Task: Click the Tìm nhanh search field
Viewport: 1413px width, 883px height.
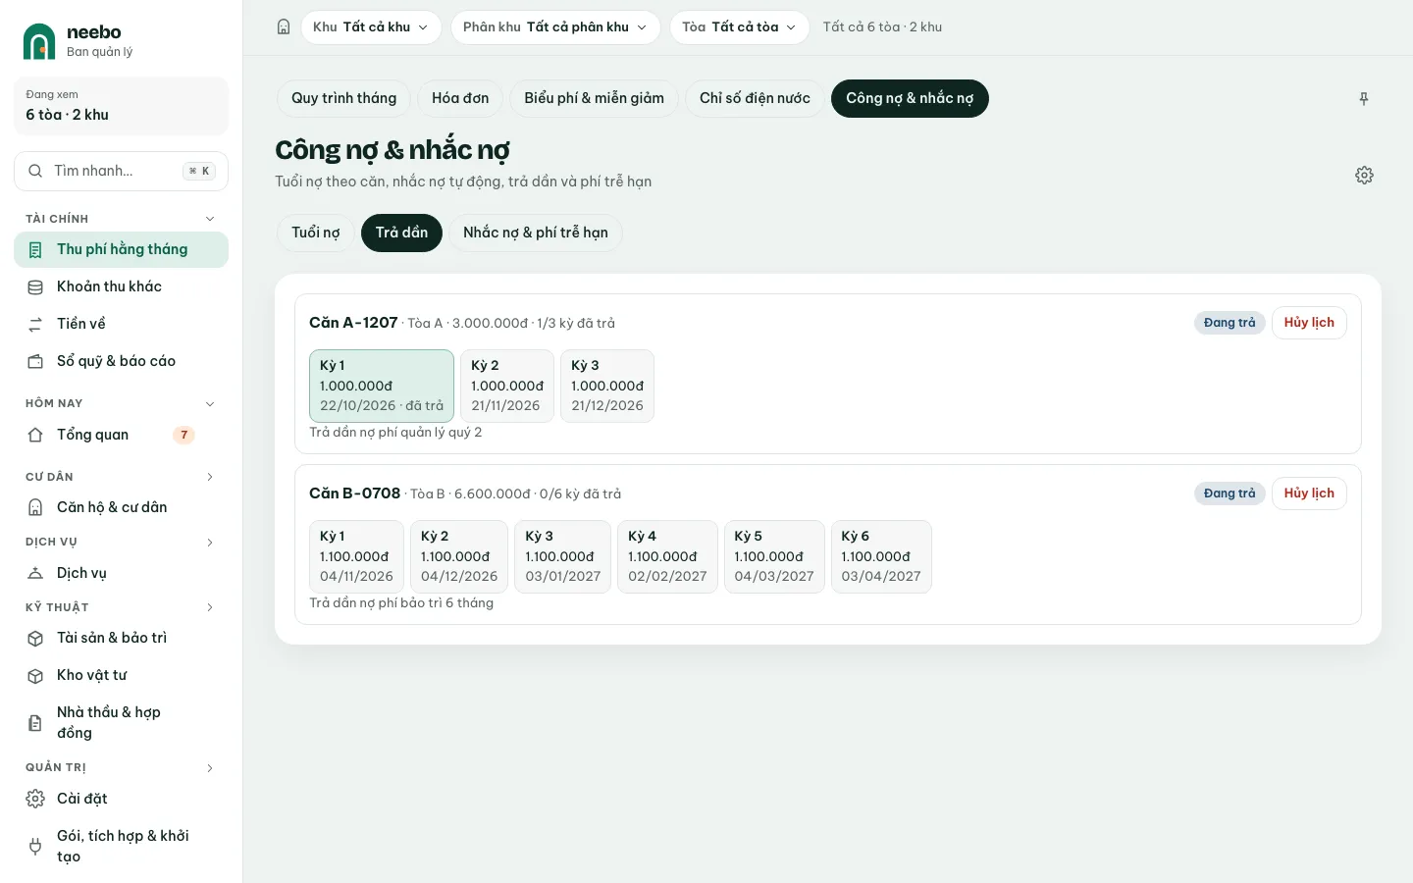Action: click(122, 171)
